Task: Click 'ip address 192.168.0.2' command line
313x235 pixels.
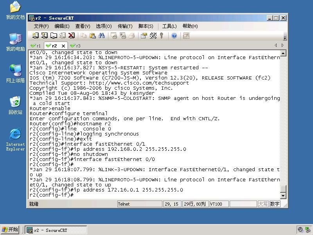Action: 108,149
